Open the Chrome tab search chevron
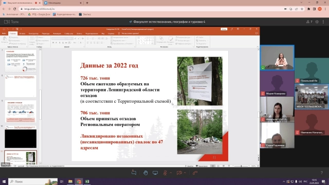This screenshot has height=185, width=329. click(x=302, y=3)
